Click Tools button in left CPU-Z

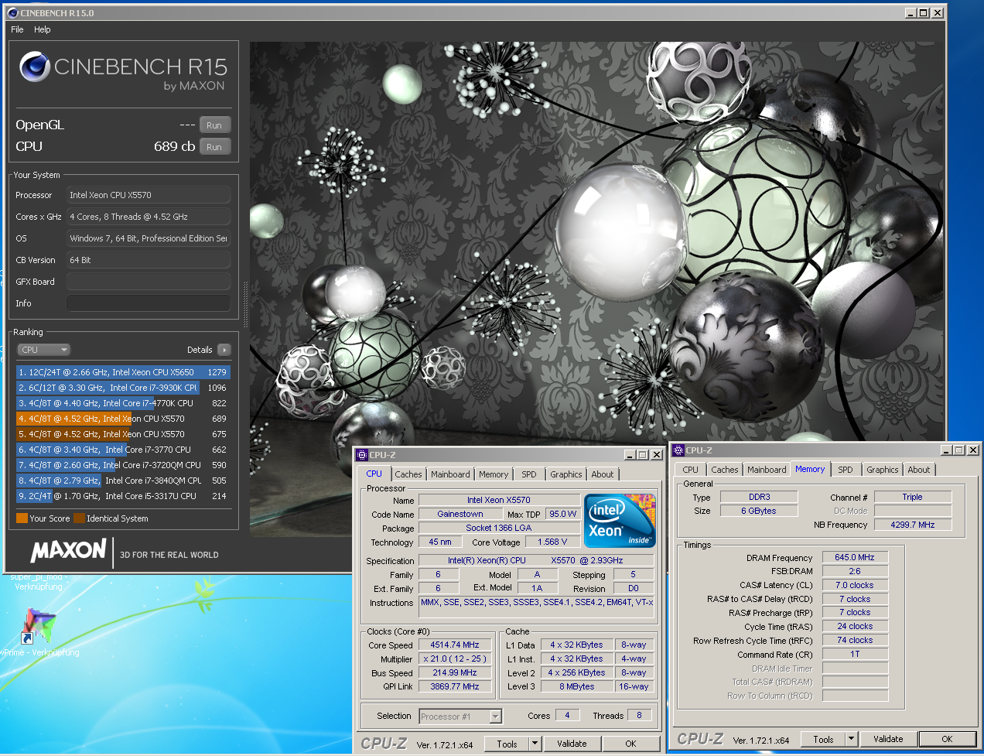pos(507,744)
